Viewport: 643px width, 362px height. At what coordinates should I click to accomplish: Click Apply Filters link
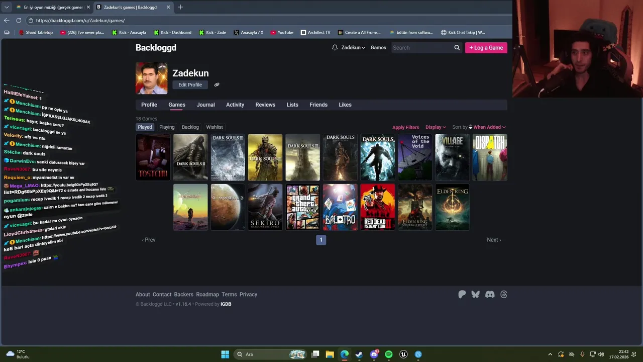(405, 127)
